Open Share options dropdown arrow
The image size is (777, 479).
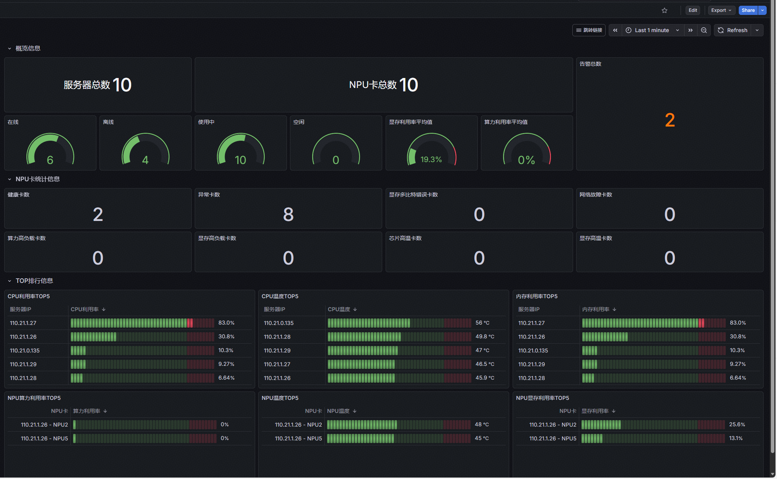(x=762, y=10)
